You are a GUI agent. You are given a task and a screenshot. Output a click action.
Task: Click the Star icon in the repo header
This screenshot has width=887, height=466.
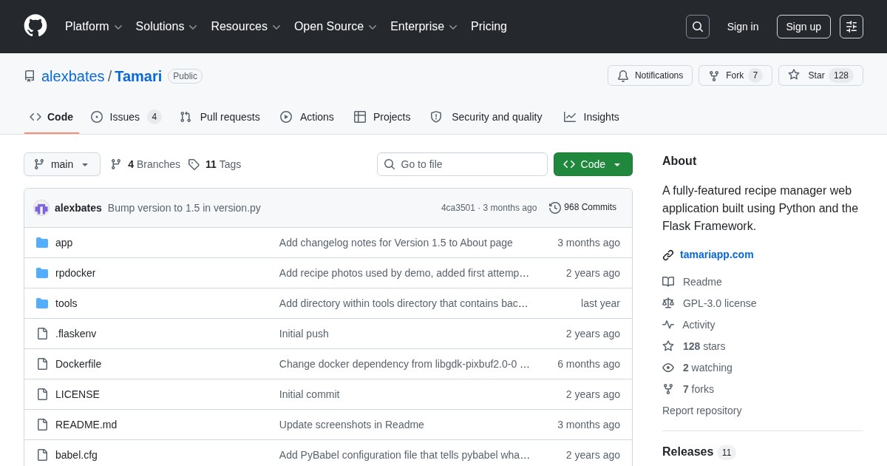(x=794, y=75)
